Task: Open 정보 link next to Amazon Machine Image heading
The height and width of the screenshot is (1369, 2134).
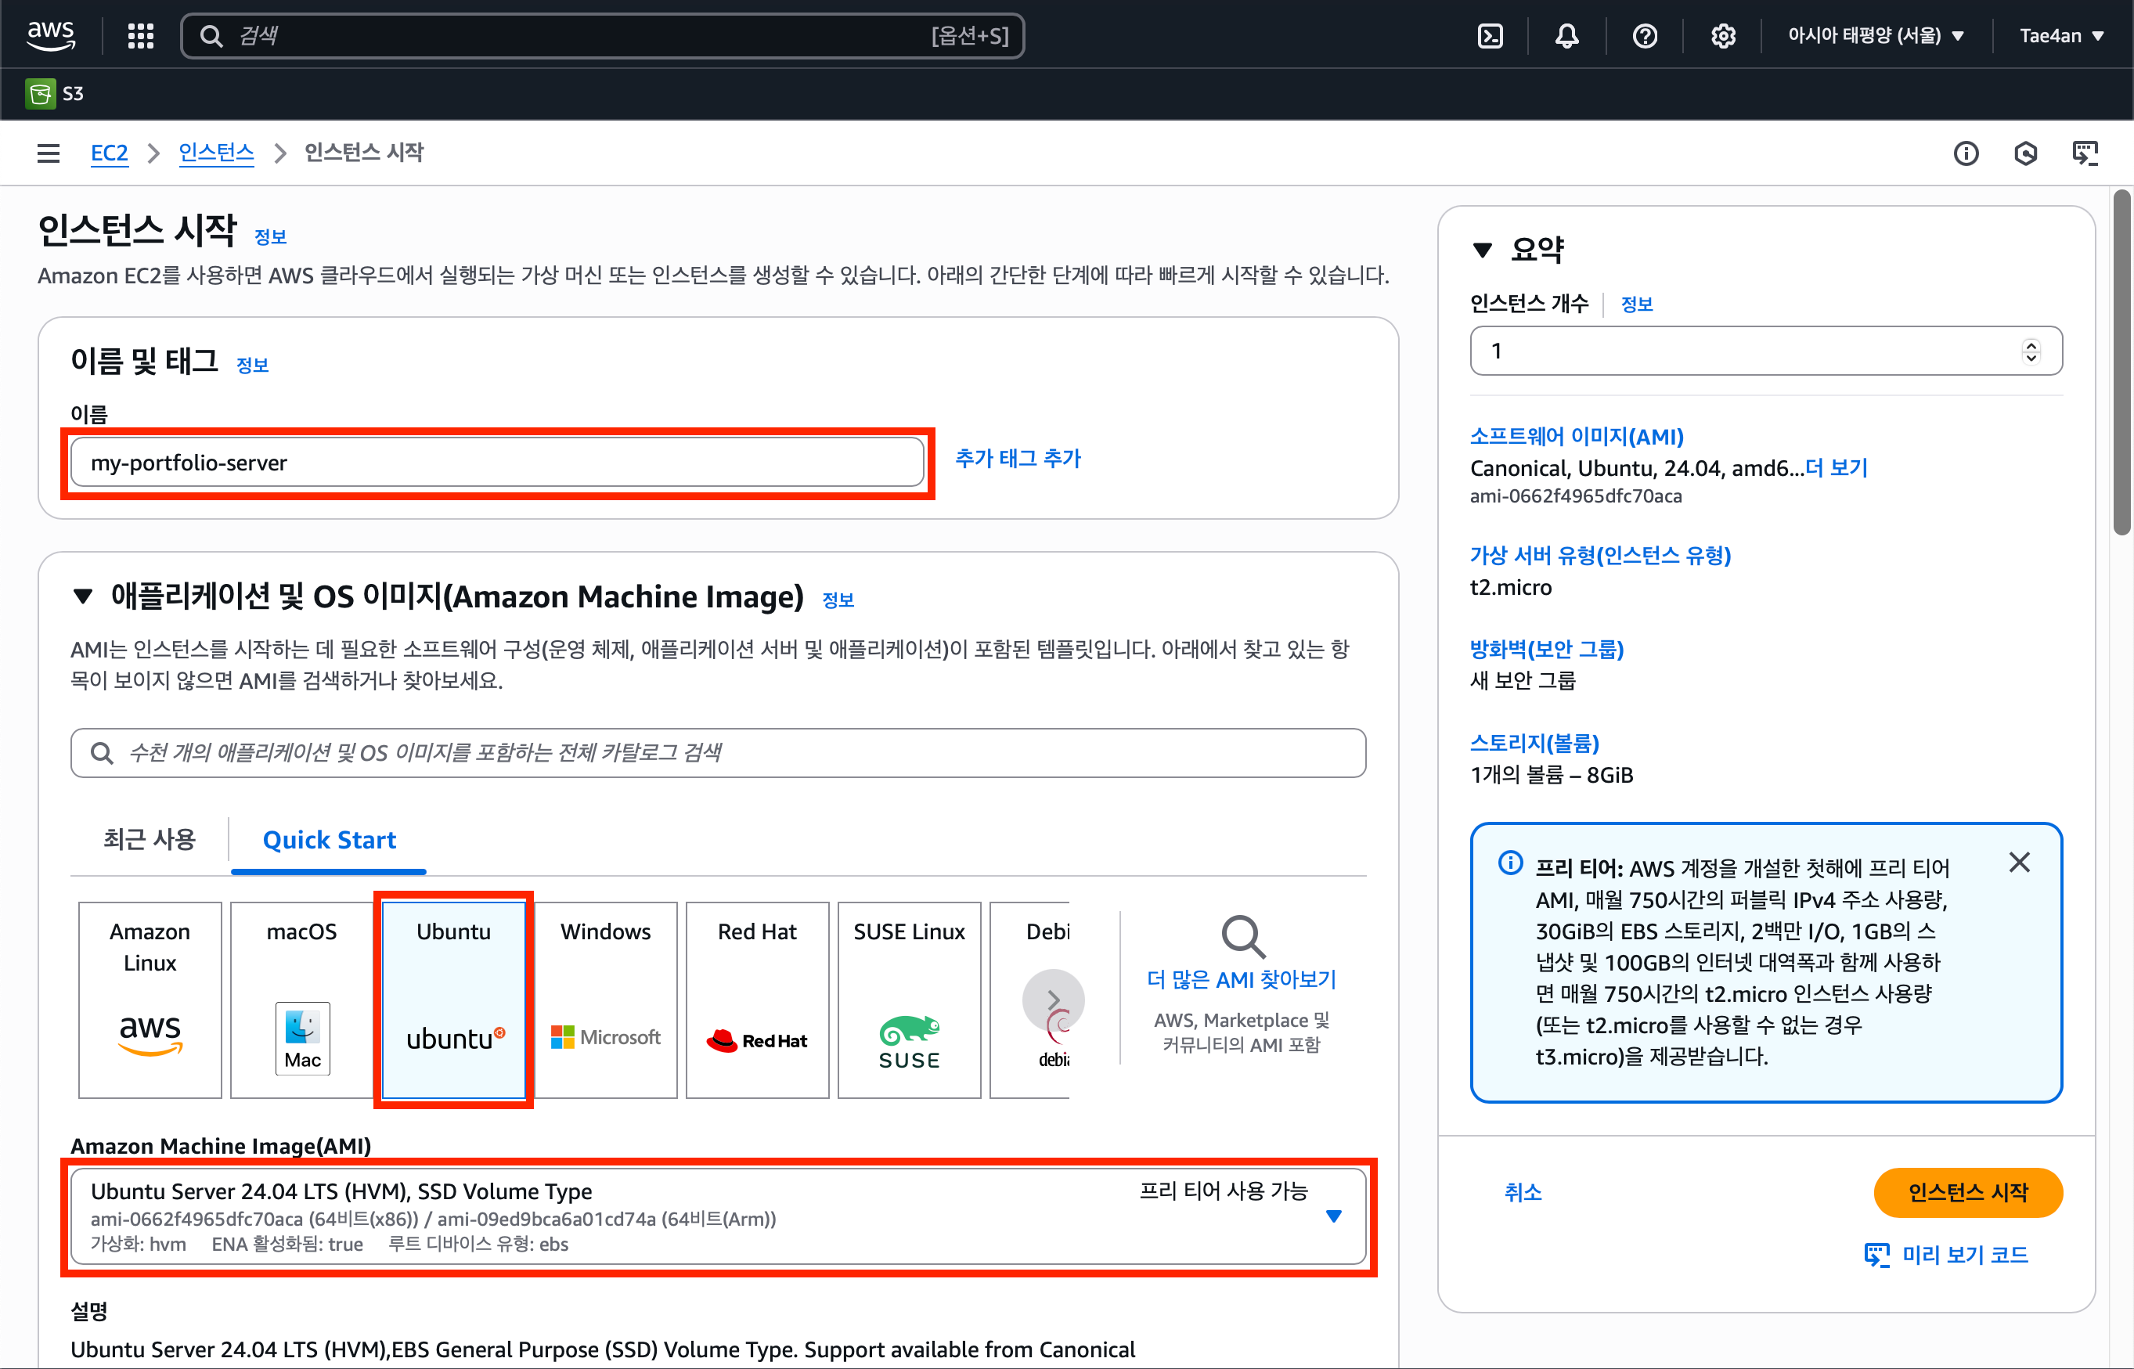Action: point(838,600)
